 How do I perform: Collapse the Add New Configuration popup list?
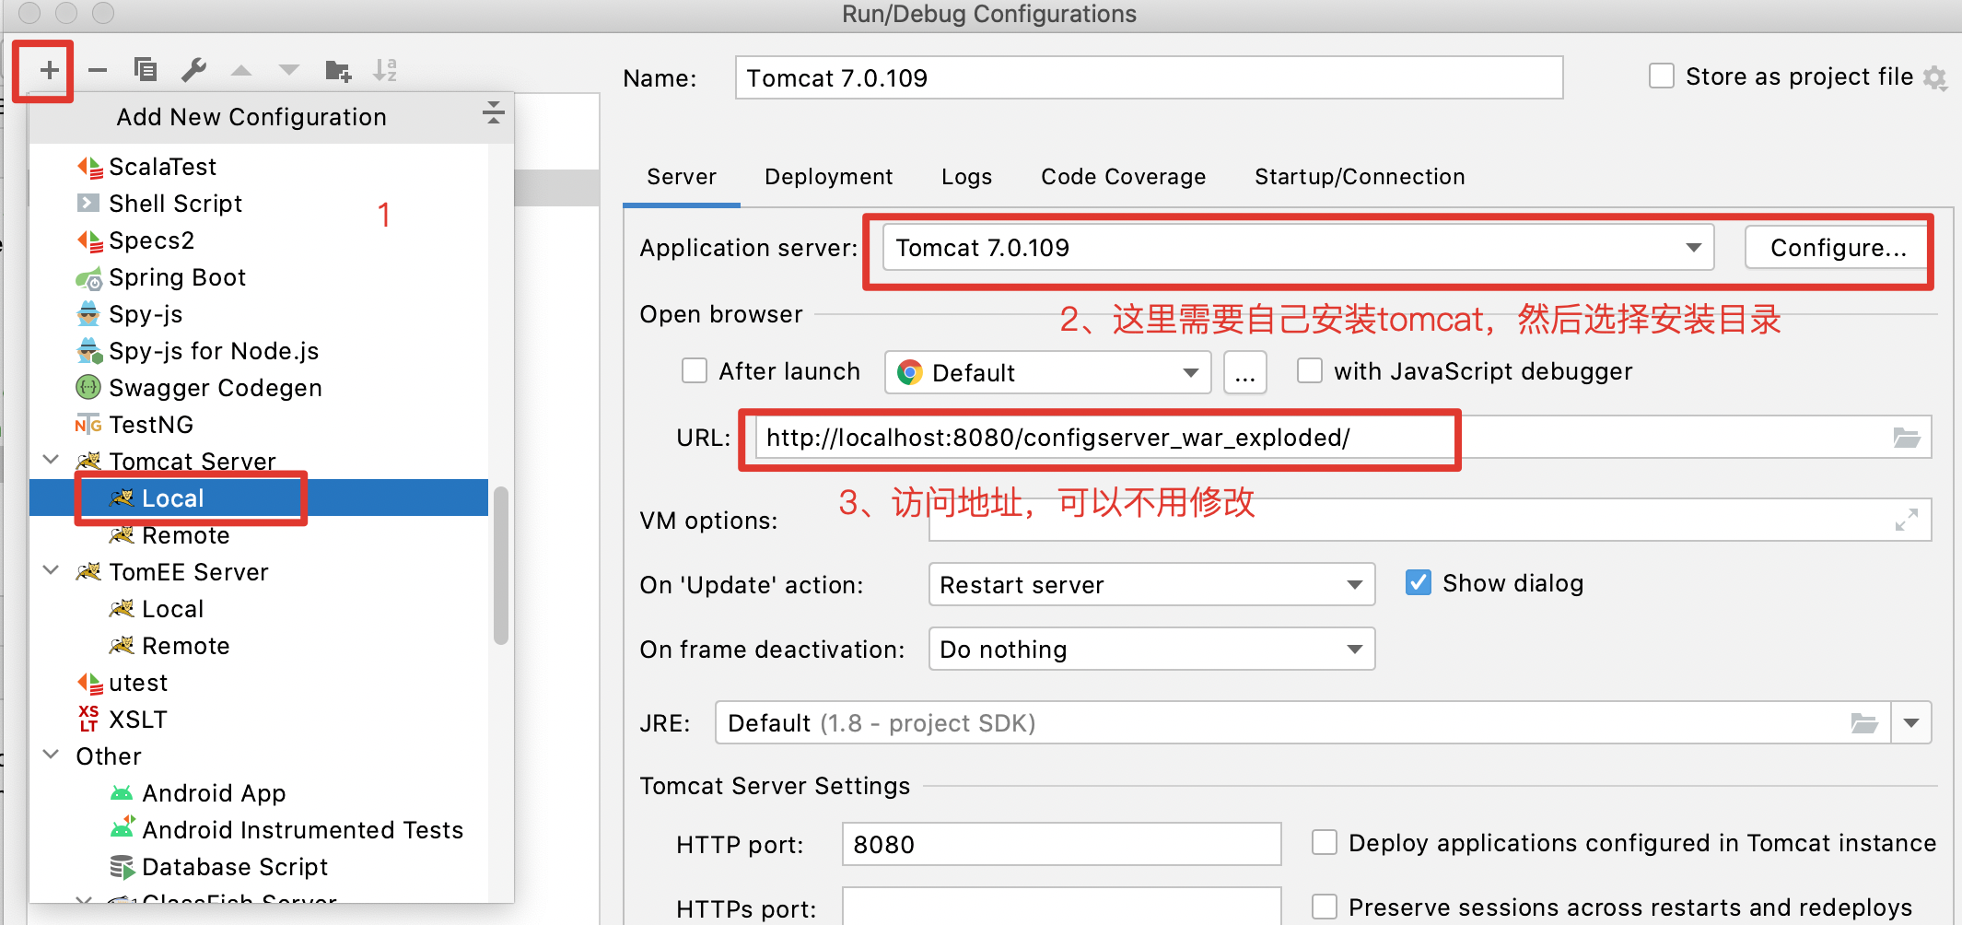tap(494, 113)
